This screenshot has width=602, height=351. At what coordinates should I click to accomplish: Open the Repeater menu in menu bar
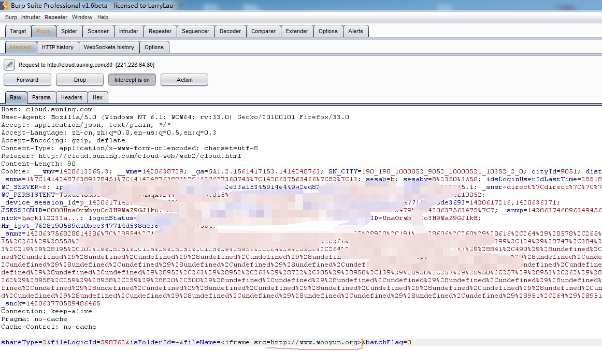click(55, 17)
